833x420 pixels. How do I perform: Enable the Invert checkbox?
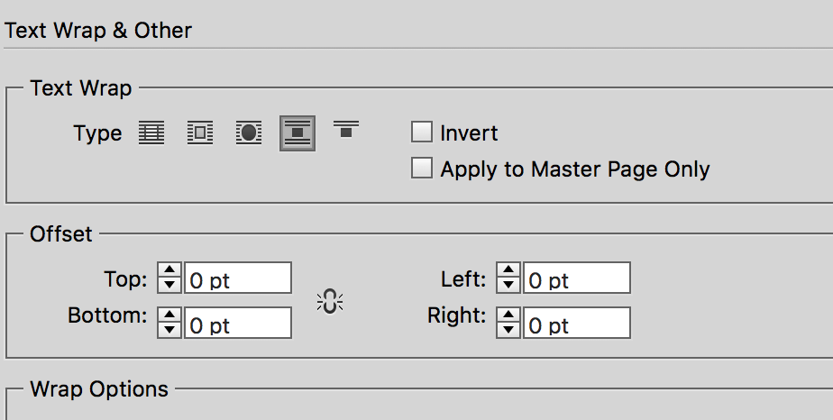pyautogui.click(x=421, y=132)
